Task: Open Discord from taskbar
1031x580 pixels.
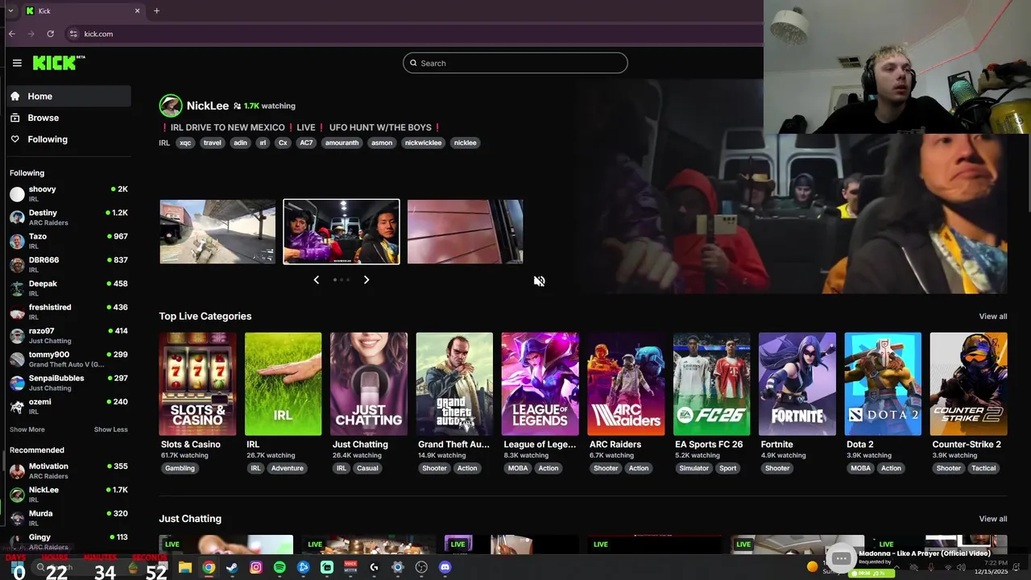Action: (445, 567)
